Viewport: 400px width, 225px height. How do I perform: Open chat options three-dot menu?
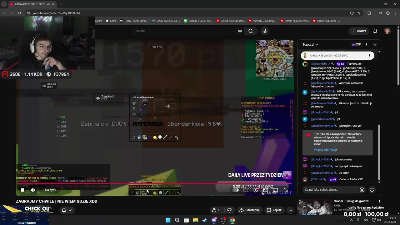[367, 44]
